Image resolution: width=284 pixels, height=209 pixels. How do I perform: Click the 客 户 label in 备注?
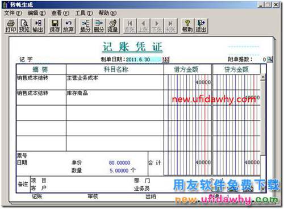[39, 188]
